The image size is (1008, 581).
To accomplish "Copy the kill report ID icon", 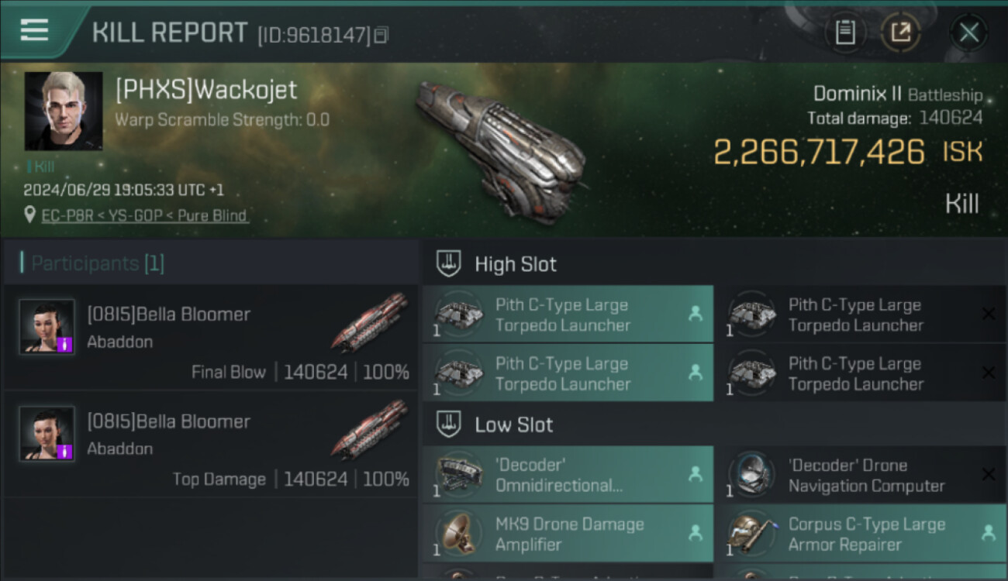I will pyautogui.click(x=381, y=35).
